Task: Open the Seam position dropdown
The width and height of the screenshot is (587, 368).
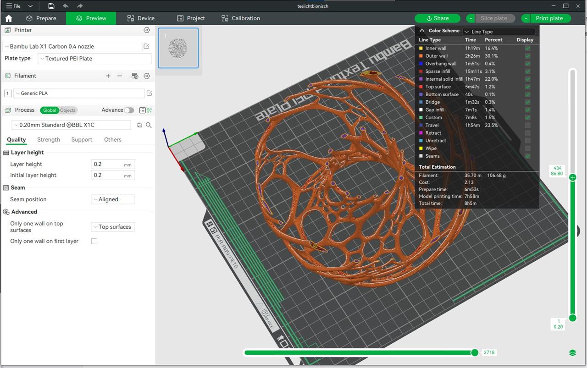Action: pyautogui.click(x=113, y=199)
